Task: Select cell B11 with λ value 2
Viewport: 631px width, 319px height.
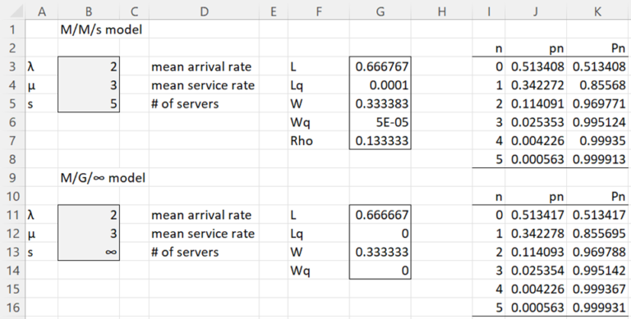Action: click(89, 215)
